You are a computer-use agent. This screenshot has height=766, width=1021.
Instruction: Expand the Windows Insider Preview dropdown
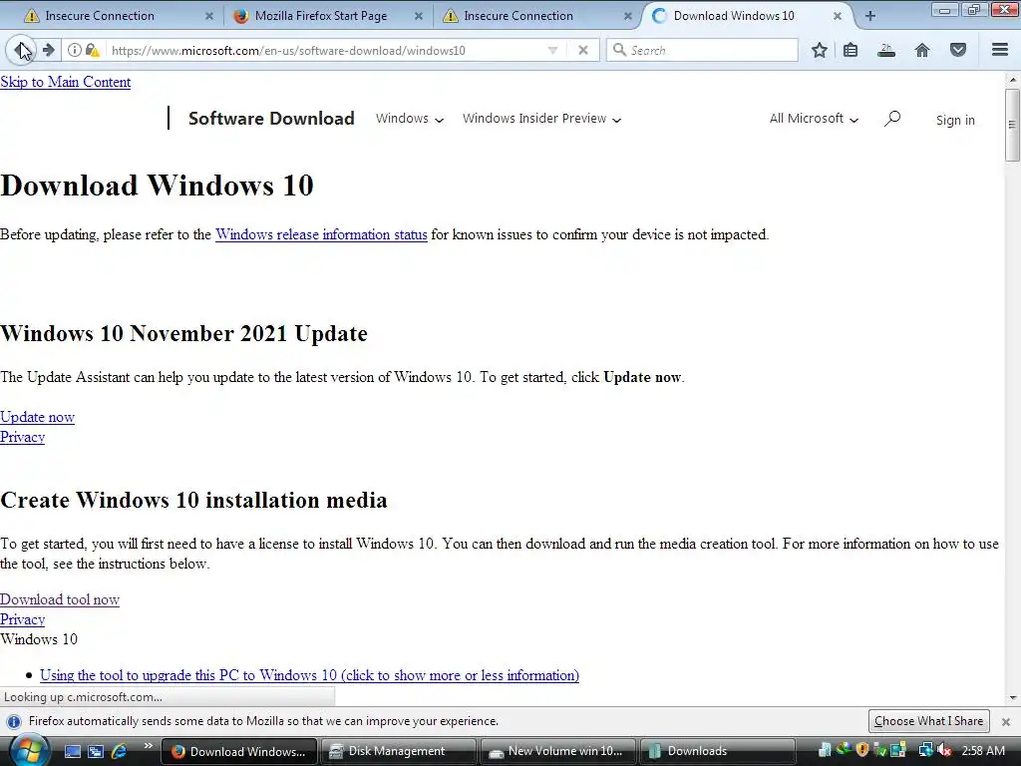(x=541, y=119)
